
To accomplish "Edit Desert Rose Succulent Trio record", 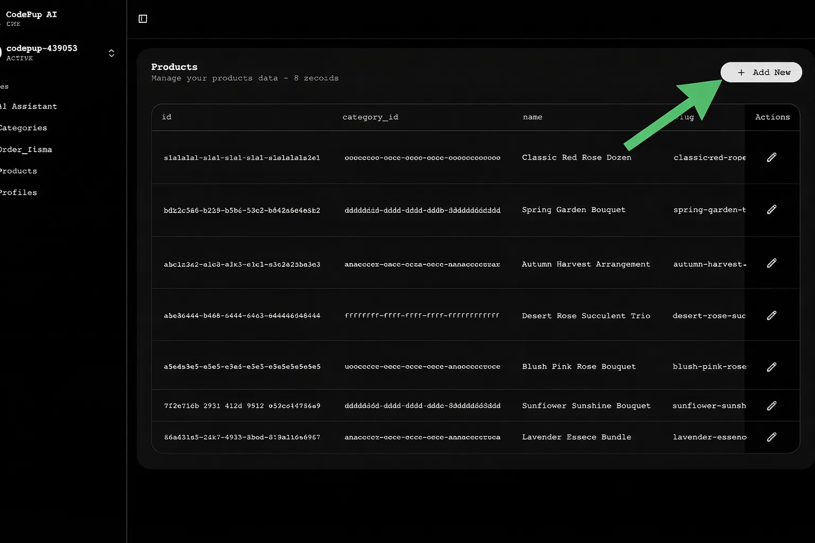I will [x=771, y=315].
